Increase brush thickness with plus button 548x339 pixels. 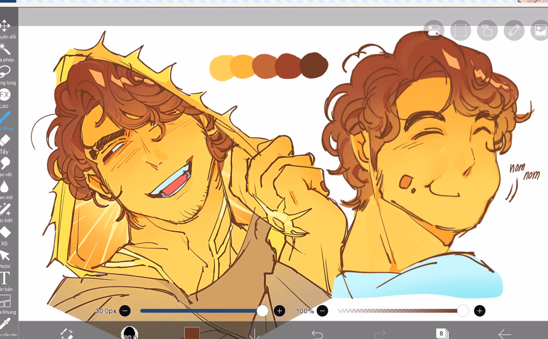point(279,311)
